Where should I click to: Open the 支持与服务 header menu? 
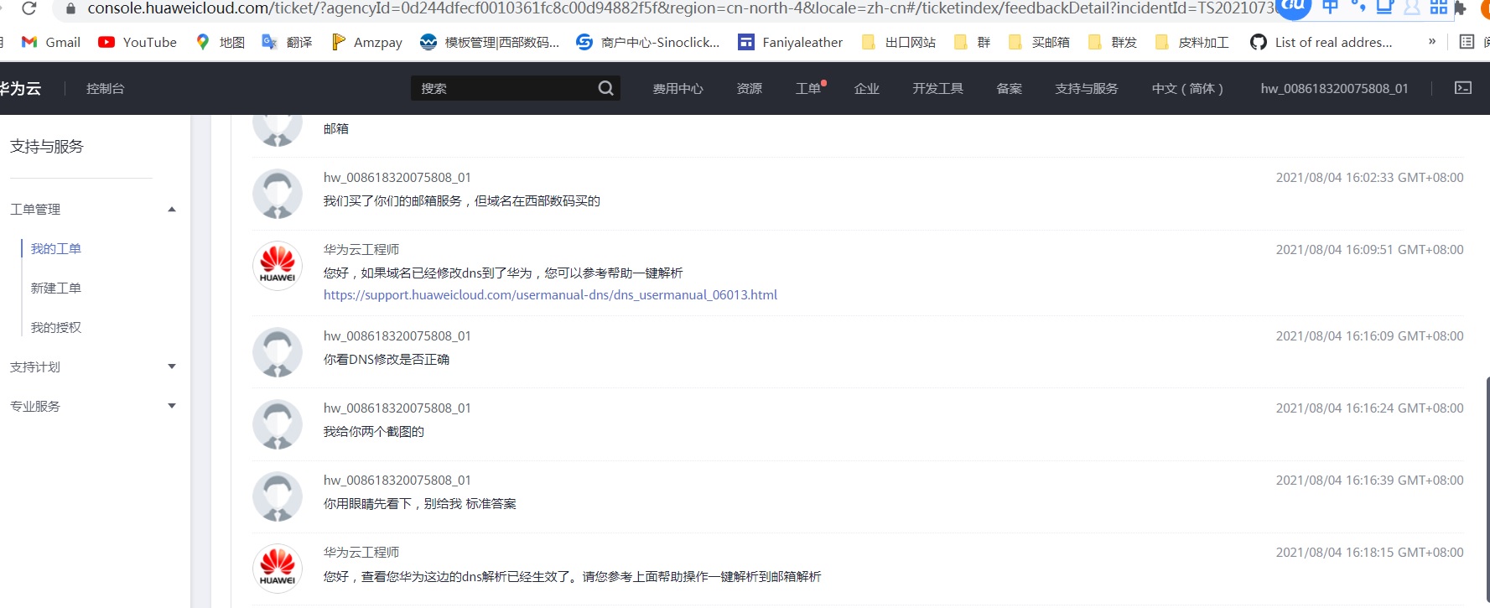(1086, 88)
